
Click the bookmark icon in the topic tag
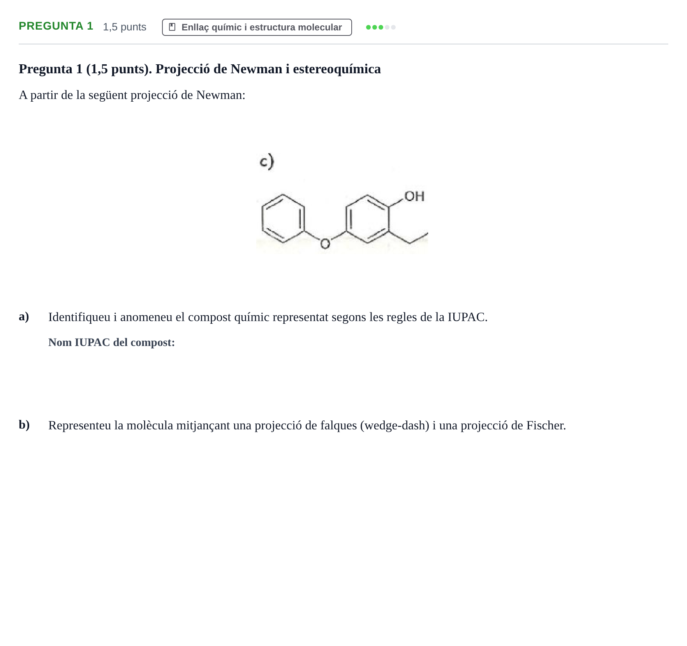click(x=172, y=27)
